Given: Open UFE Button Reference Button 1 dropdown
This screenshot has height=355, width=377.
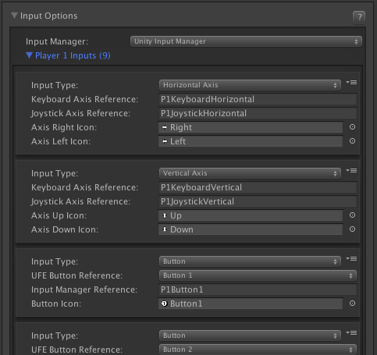Looking at the screenshot, I should click(x=258, y=275).
